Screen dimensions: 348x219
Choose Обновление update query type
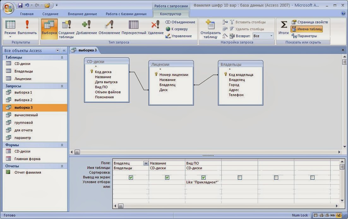point(109,28)
